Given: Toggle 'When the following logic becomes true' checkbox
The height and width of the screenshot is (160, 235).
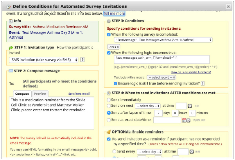Looking at the screenshot, I should (x=109, y=53).
